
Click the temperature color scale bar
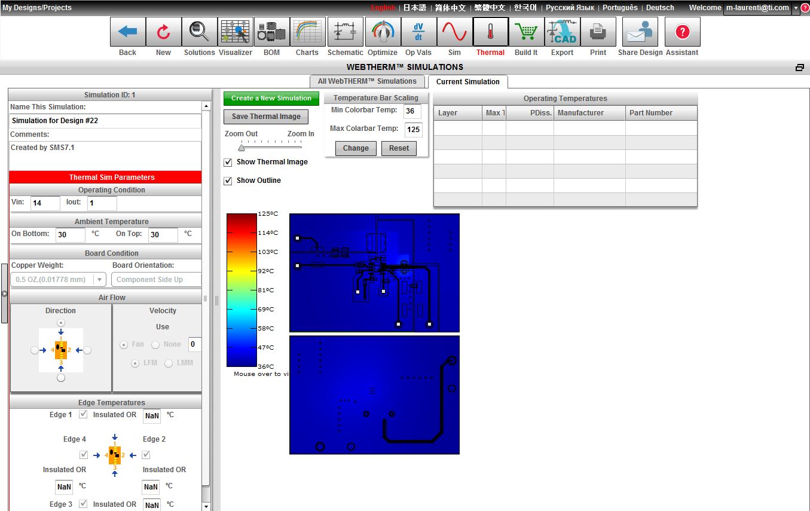pos(242,290)
